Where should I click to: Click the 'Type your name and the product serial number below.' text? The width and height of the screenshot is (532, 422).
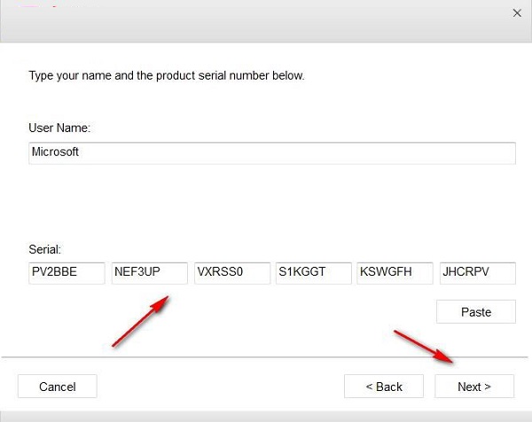(x=167, y=75)
